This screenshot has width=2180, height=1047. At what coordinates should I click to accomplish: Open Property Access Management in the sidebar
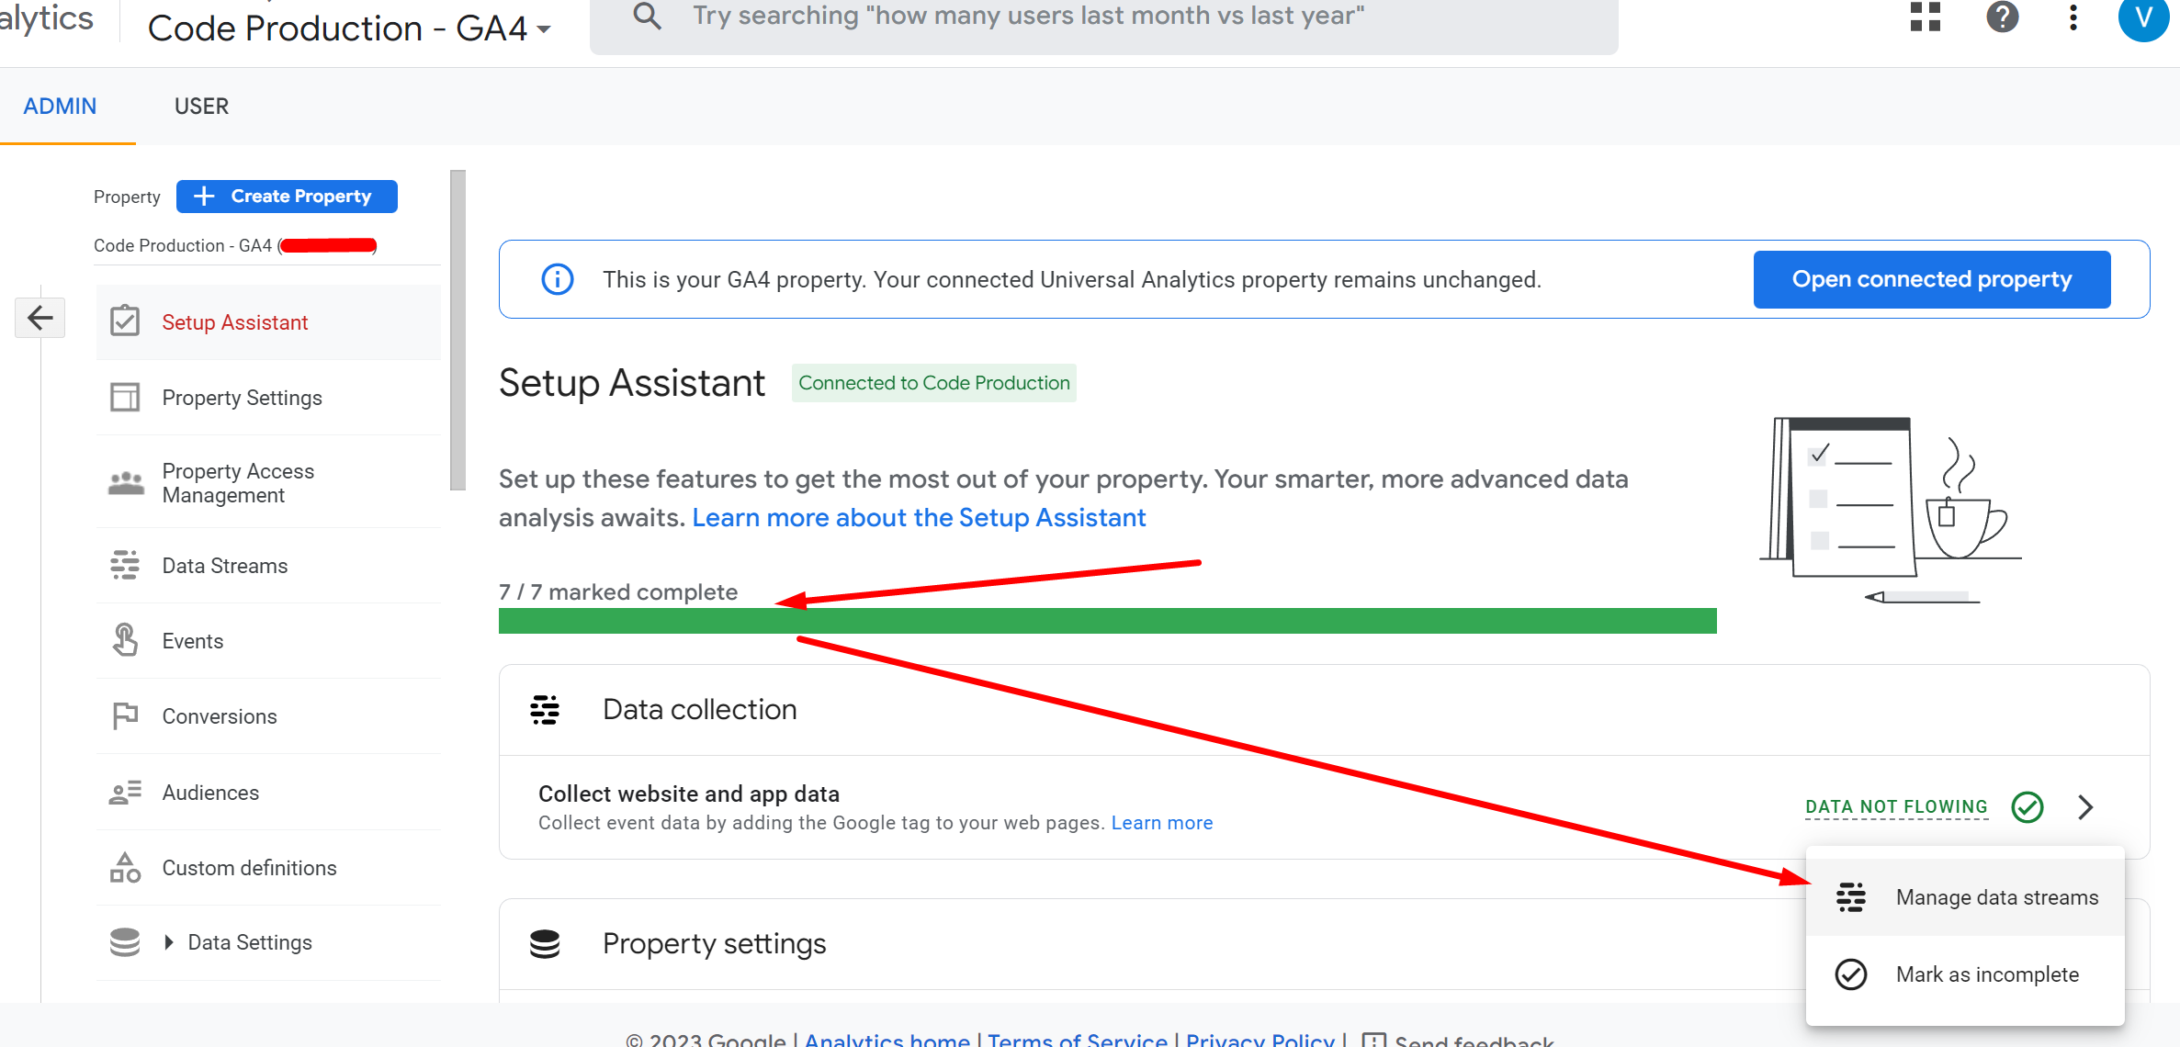click(x=268, y=483)
